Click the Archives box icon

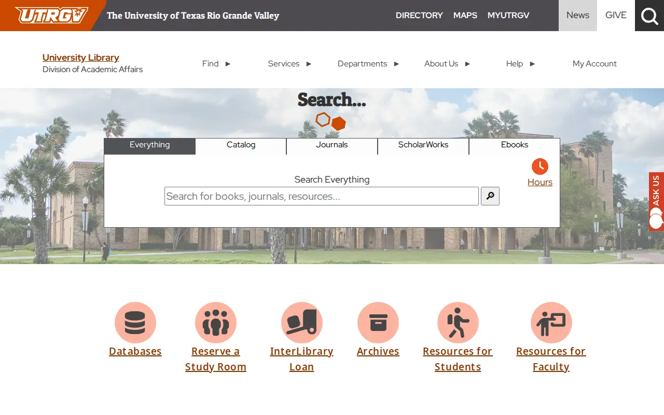coord(378,323)
